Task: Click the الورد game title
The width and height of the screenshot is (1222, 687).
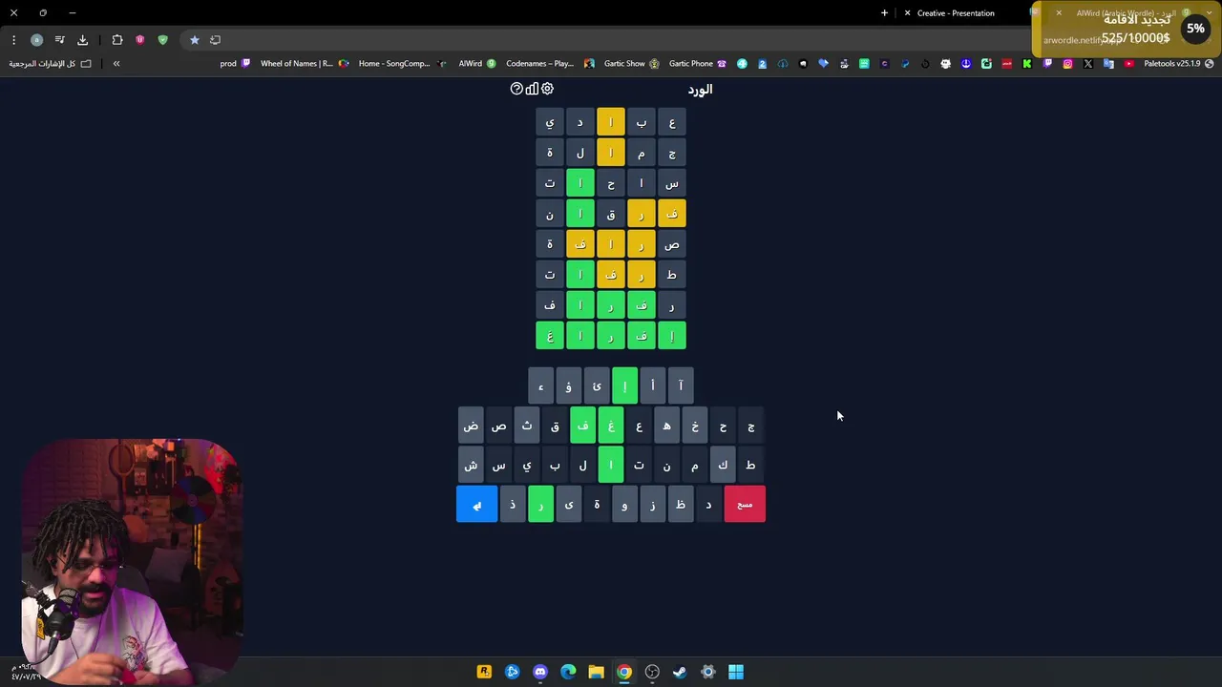Action: coord(700,89)
